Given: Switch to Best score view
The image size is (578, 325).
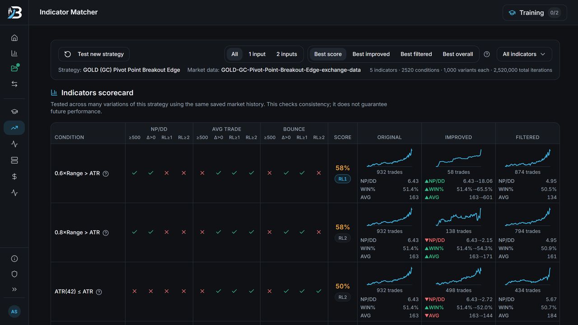Looking at the screenshot, I should coord(328,54).
